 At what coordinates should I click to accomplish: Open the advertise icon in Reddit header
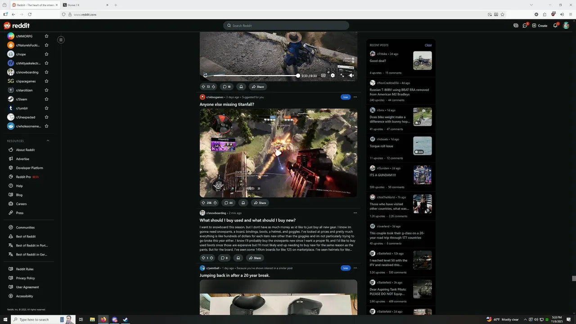[x=516, y=26]
